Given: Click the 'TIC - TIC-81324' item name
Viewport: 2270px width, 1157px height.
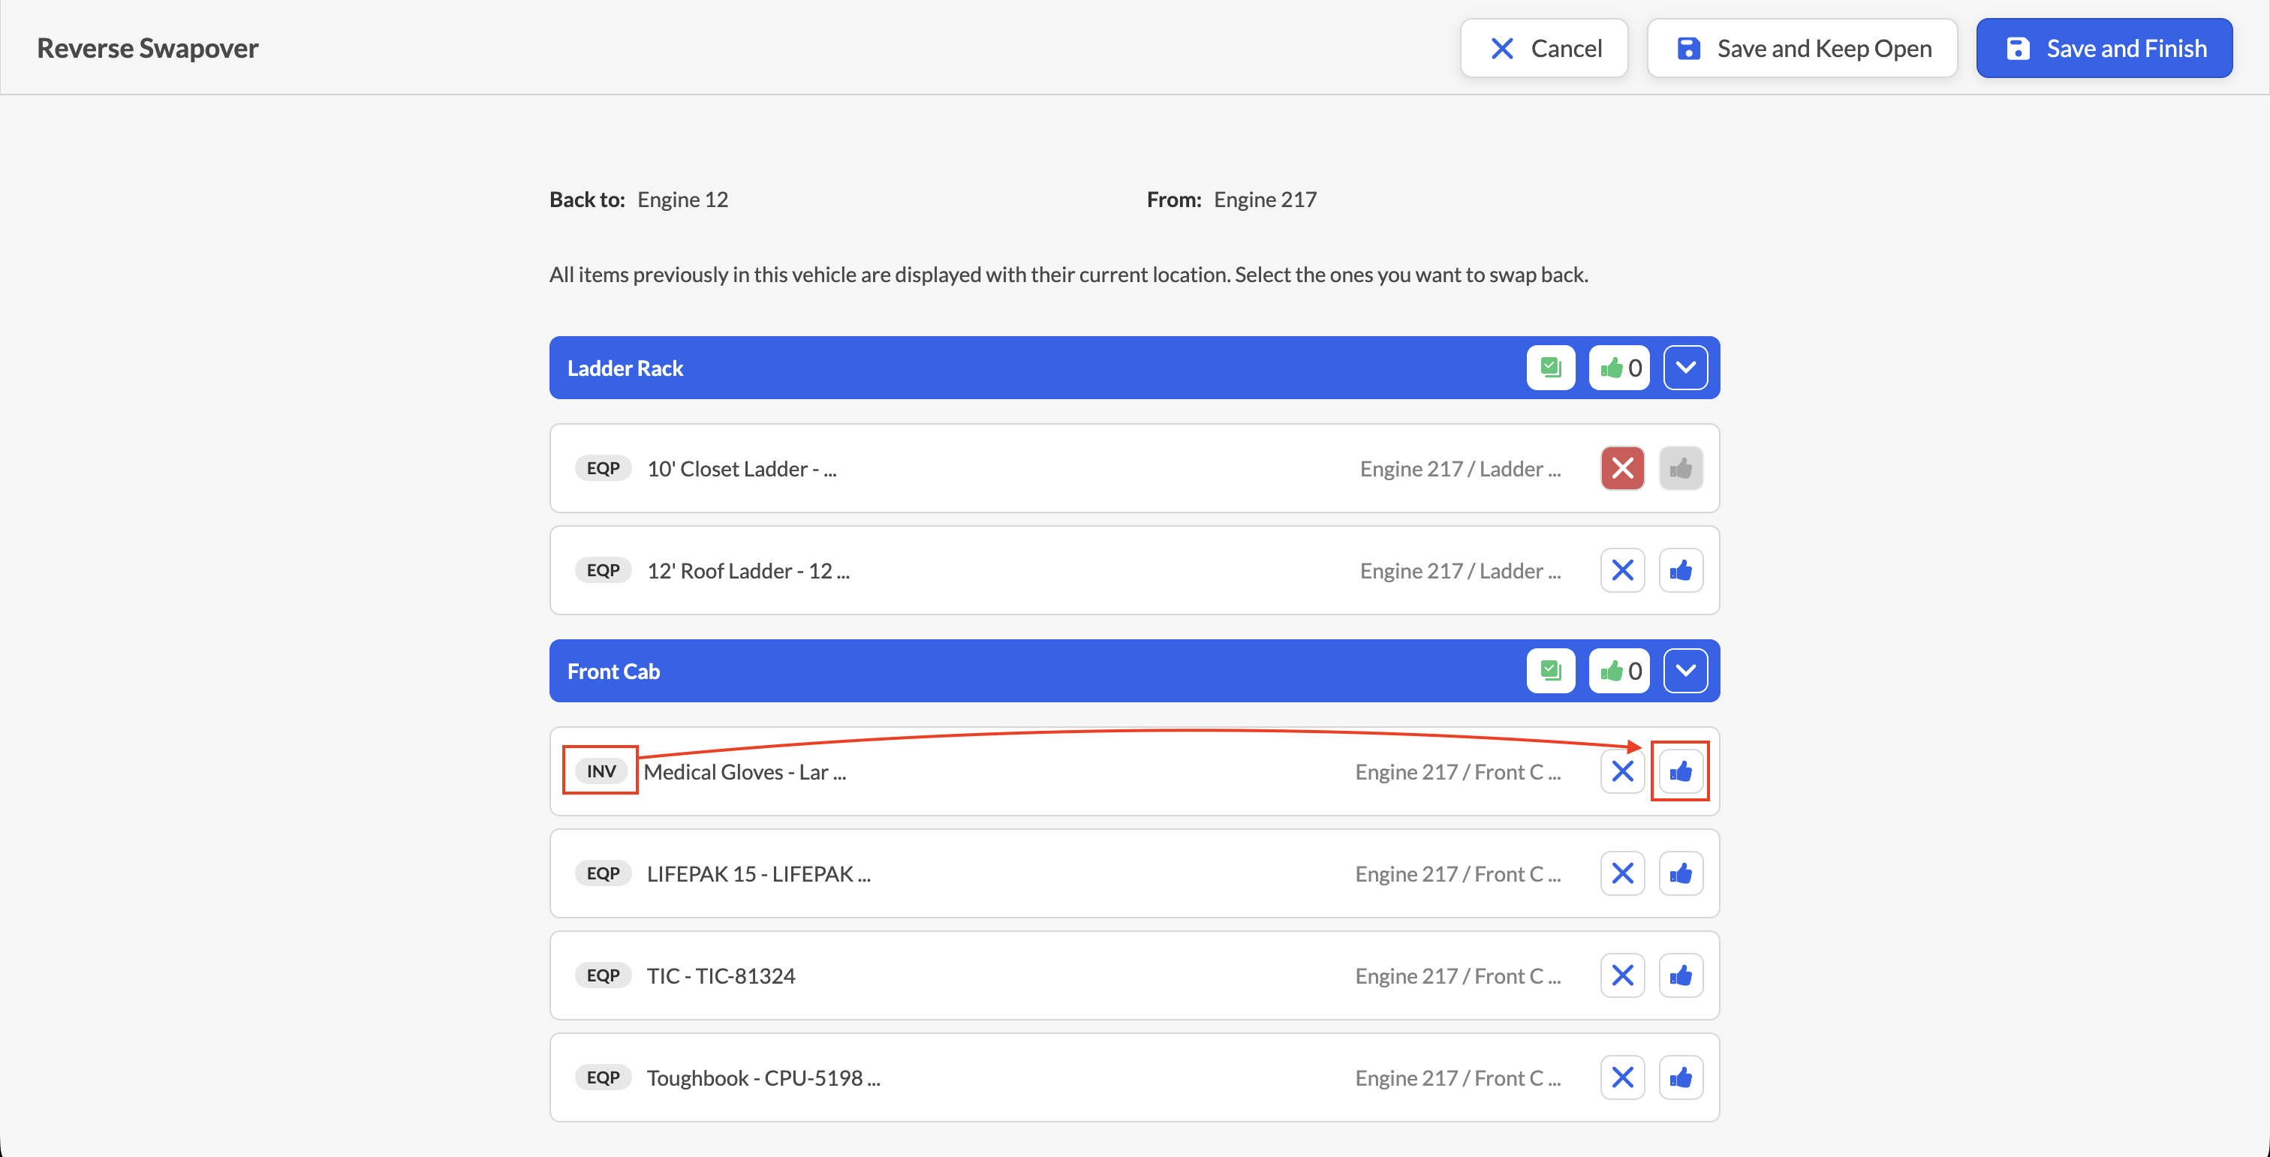Looking at the screenshot, I should (x=721, y=975).
